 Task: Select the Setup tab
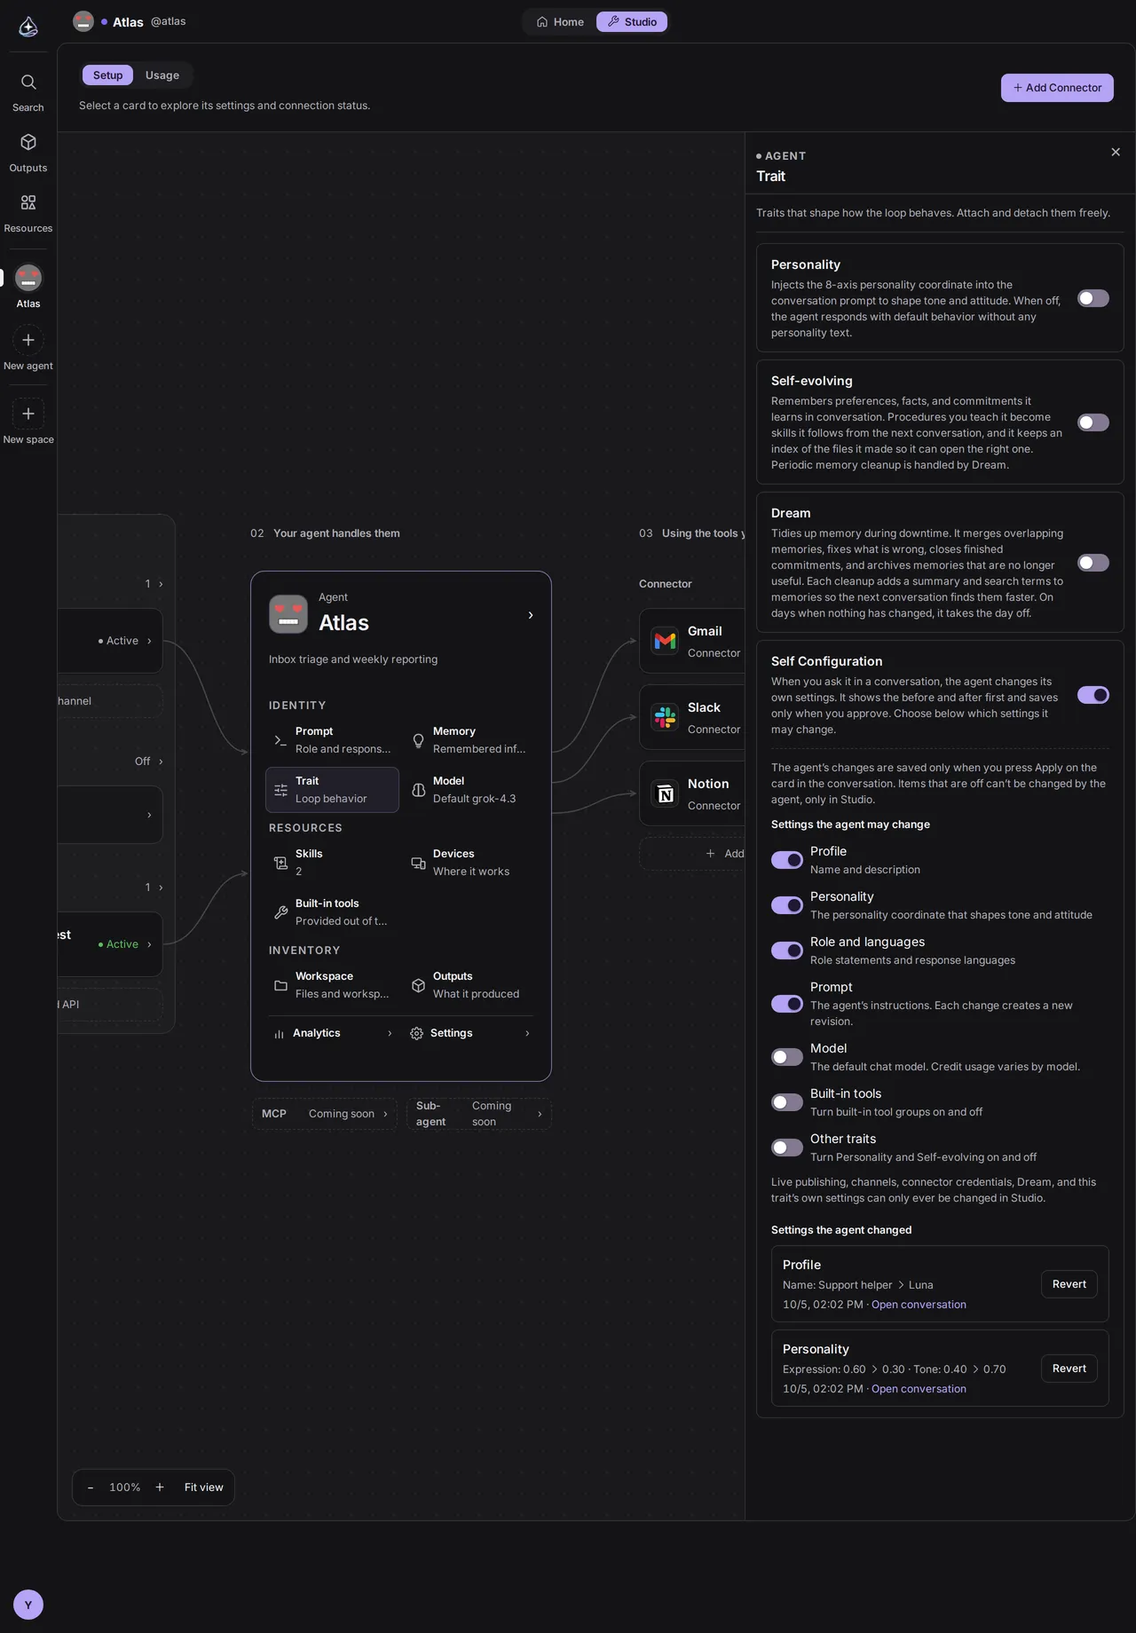pyautogui.click(x=108, y=75)
